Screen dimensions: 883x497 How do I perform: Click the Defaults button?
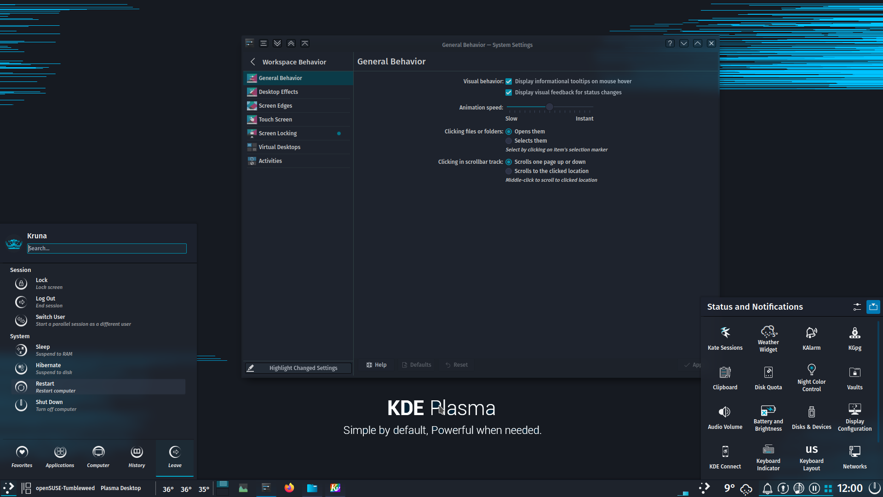pyautogui.click(x=416, y=365)
